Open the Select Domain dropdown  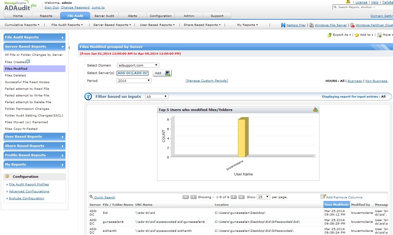pos(138,65)
